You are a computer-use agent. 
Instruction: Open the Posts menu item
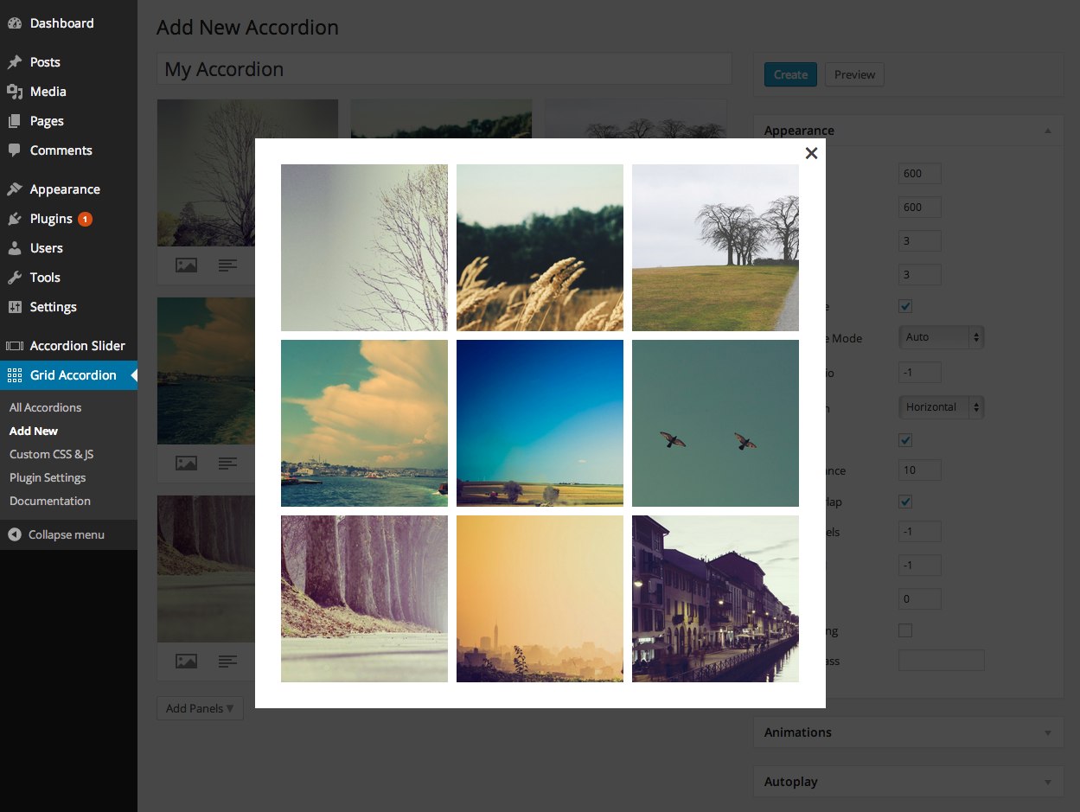click(x=45, y=62)
